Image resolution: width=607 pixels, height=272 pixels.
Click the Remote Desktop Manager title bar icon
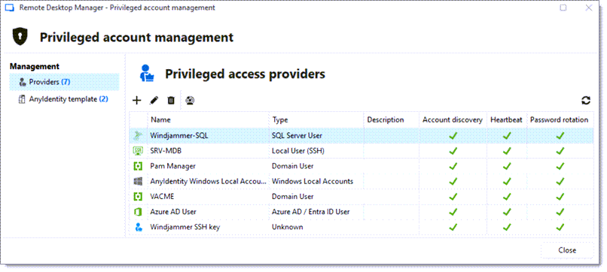9,8
